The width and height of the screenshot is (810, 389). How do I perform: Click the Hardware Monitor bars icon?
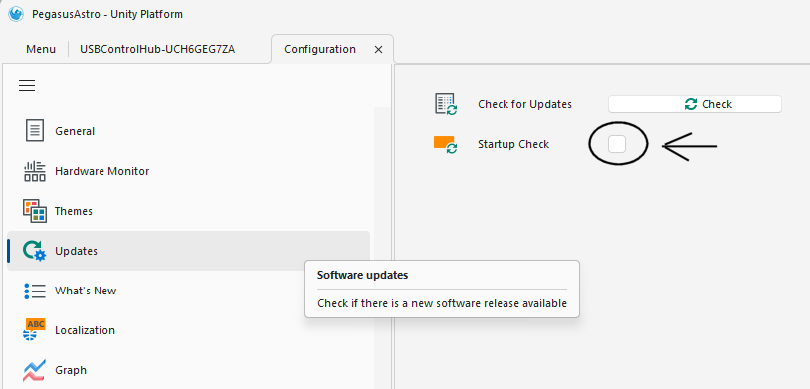tap(35, 171)
